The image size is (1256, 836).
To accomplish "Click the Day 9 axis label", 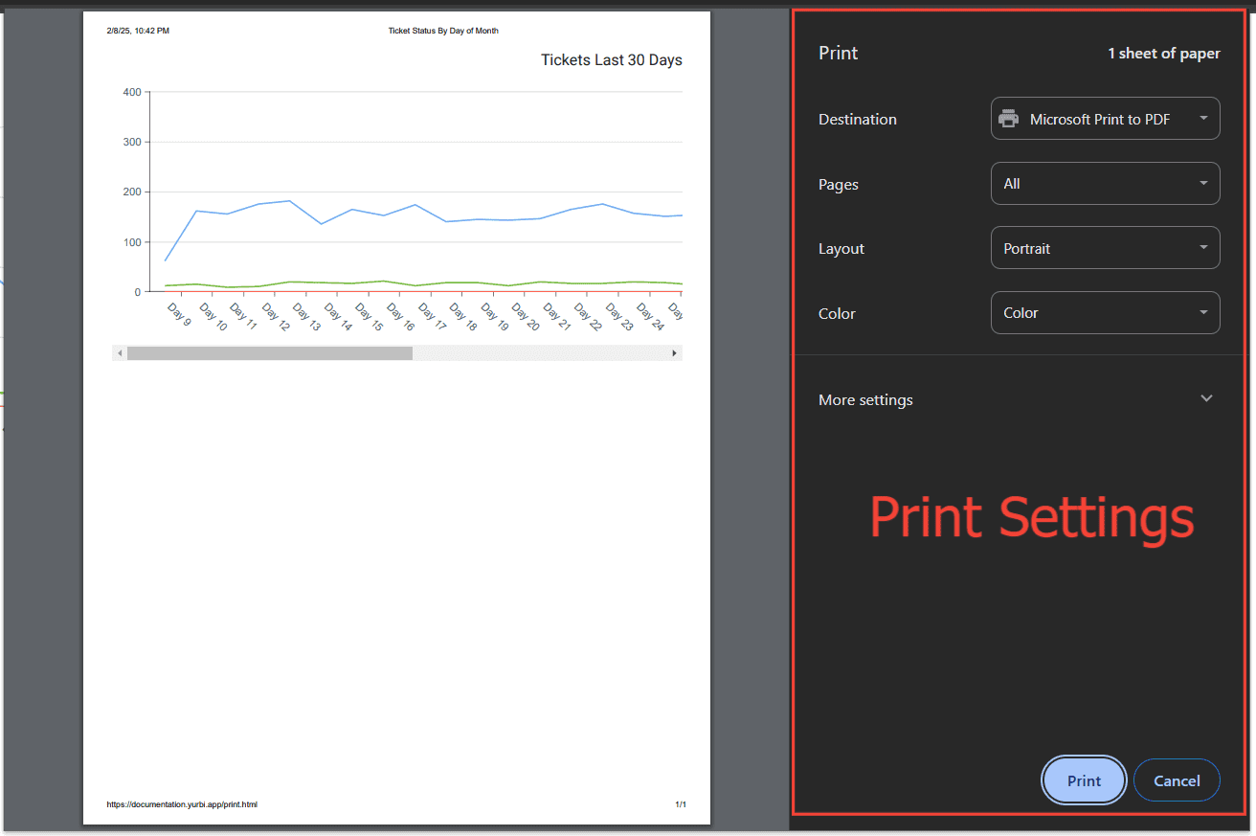I will (179, 313).
